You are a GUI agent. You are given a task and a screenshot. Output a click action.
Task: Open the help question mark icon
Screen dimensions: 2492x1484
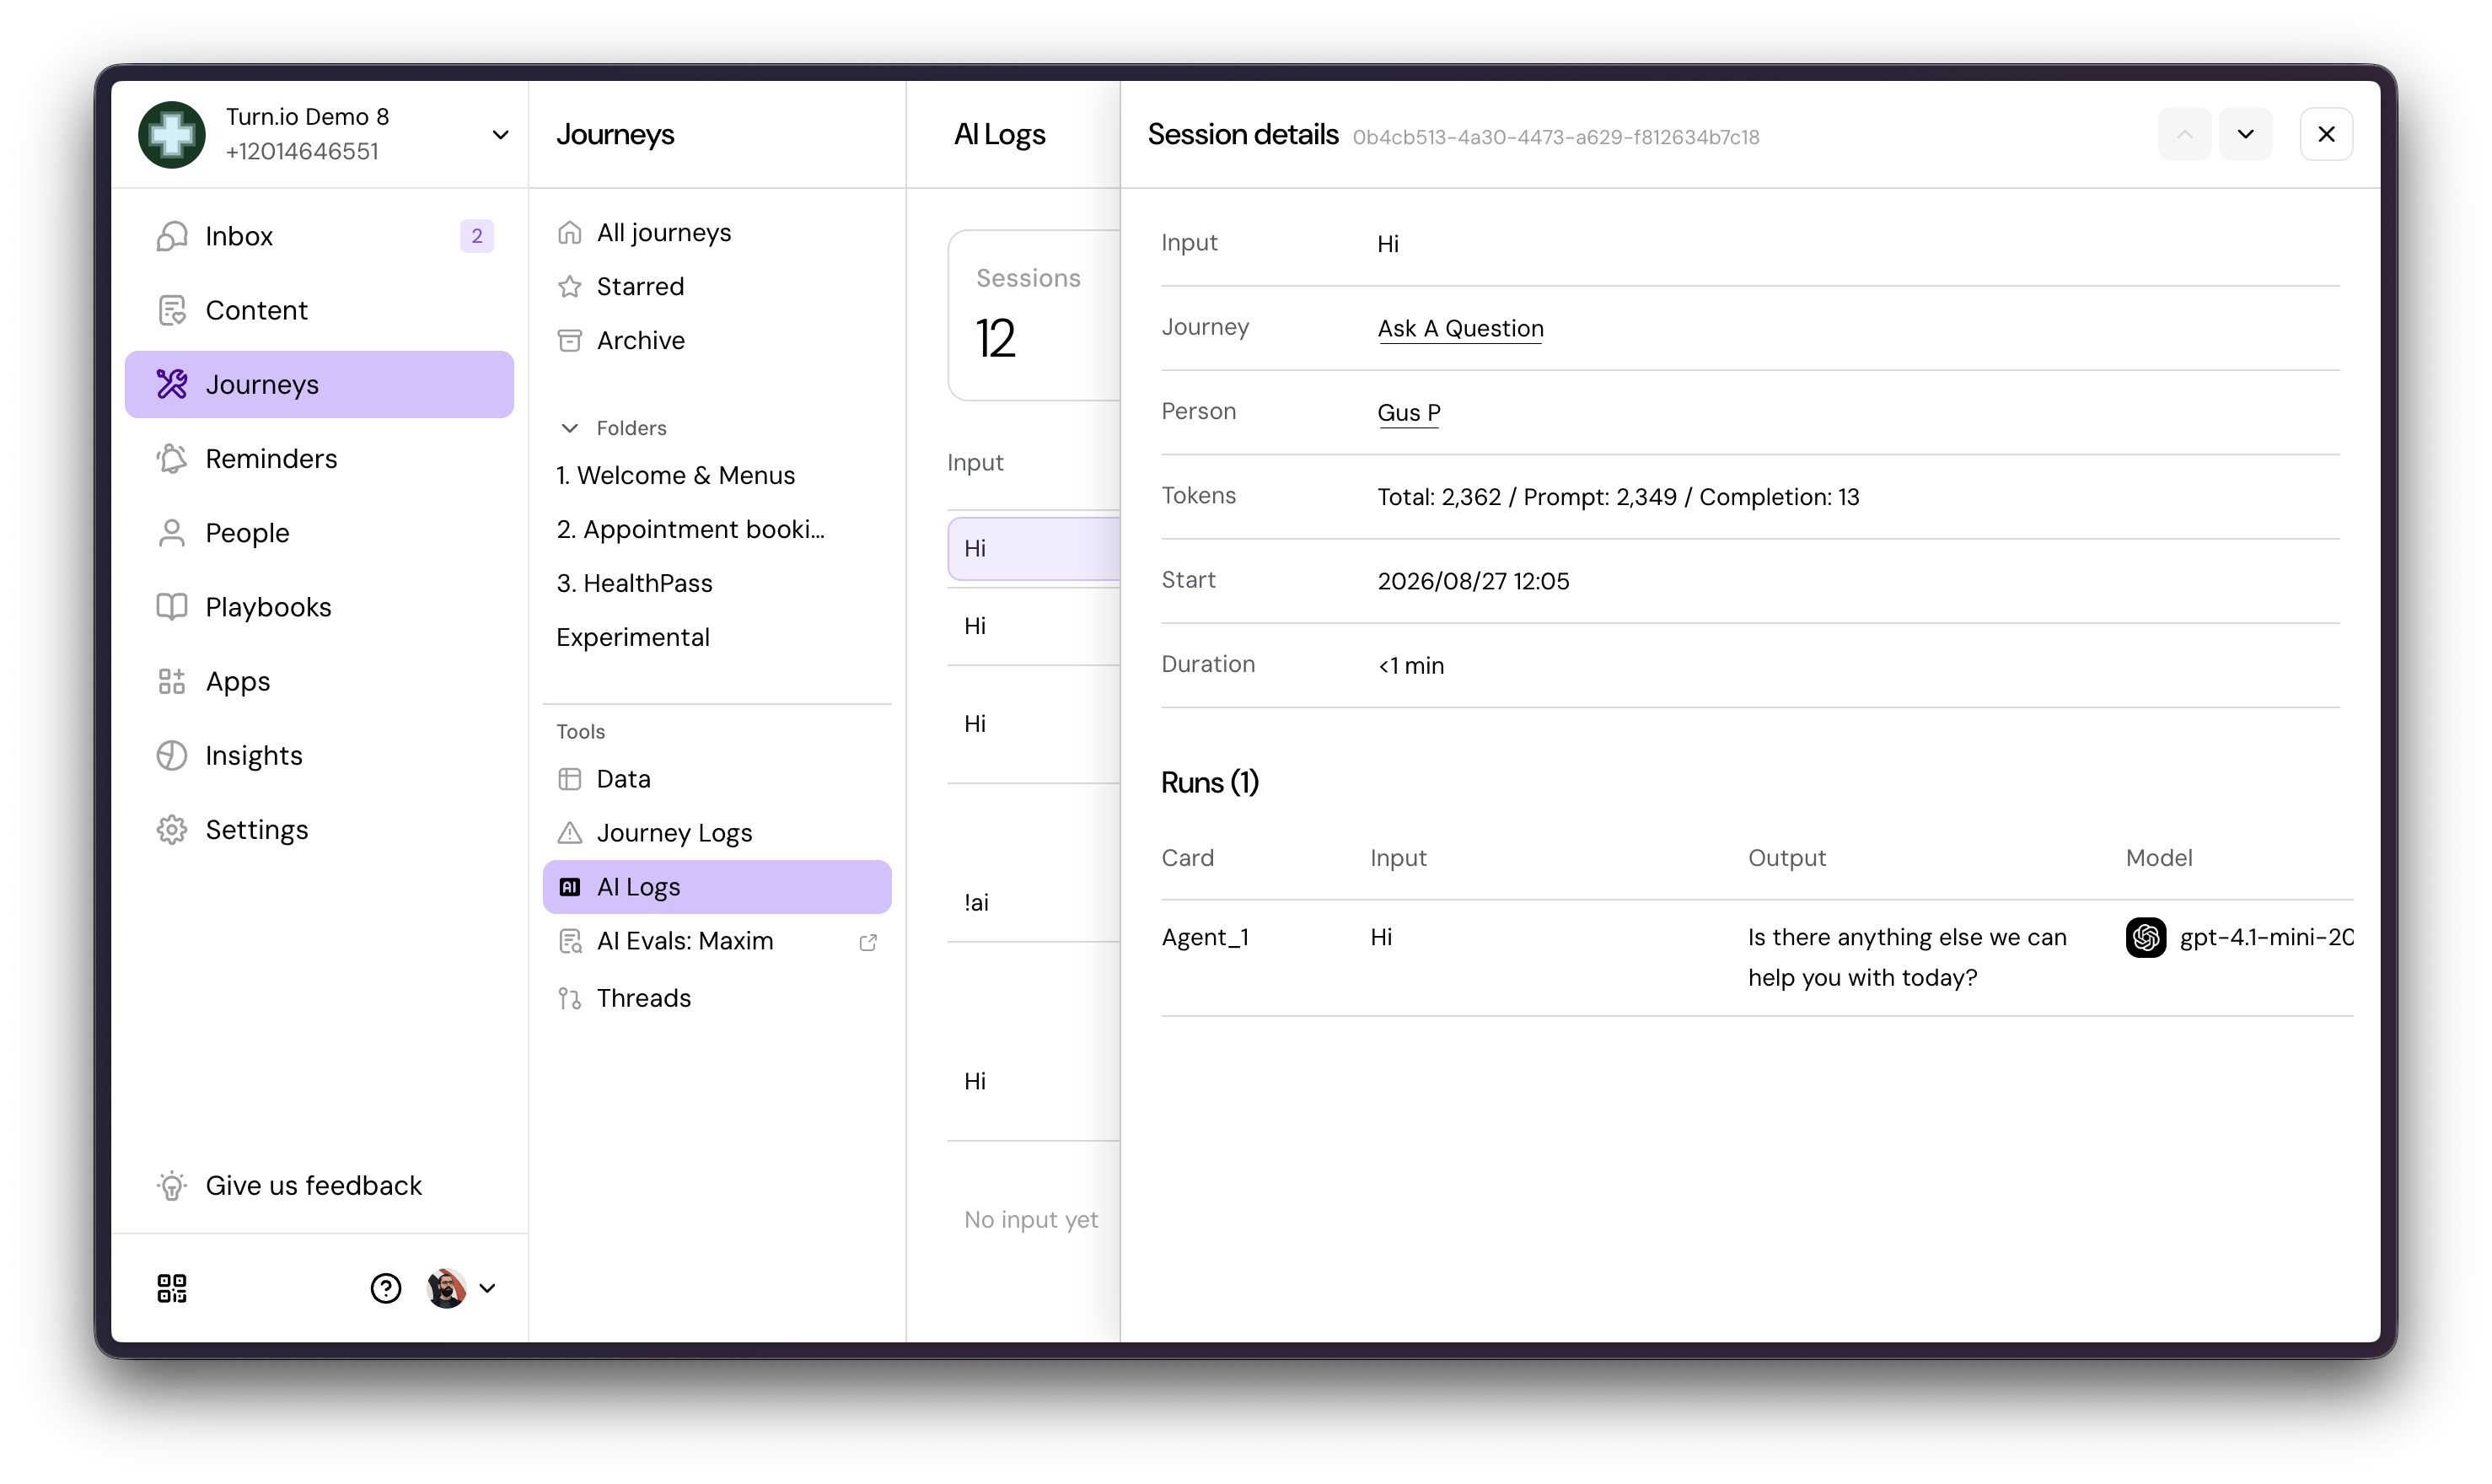(386, 1288)
